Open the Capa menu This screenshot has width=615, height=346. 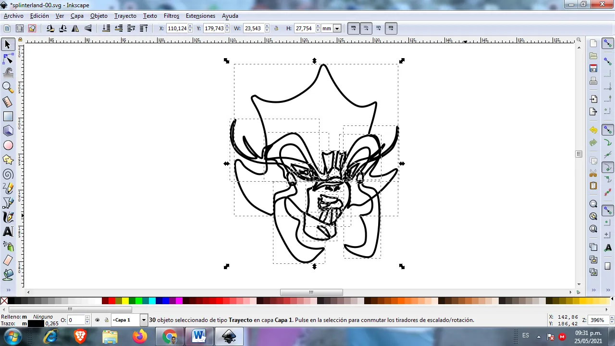[x=77, y=16]
